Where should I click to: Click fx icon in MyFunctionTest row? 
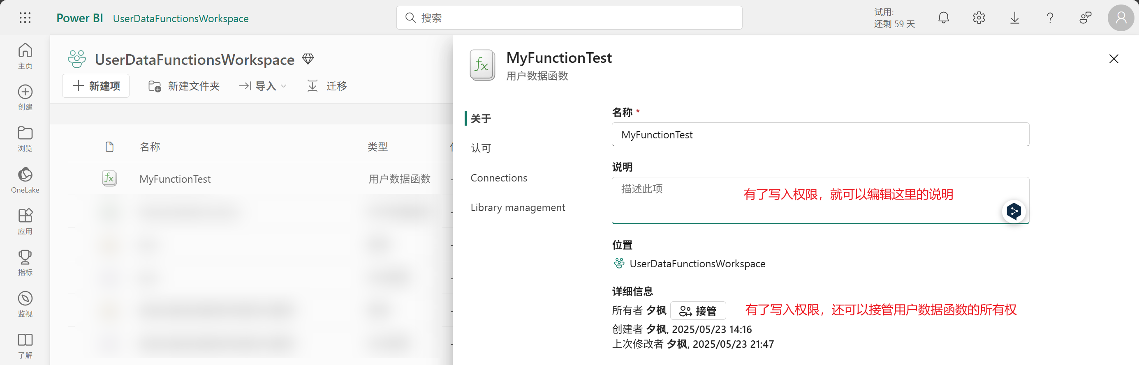tap(110, 178)
